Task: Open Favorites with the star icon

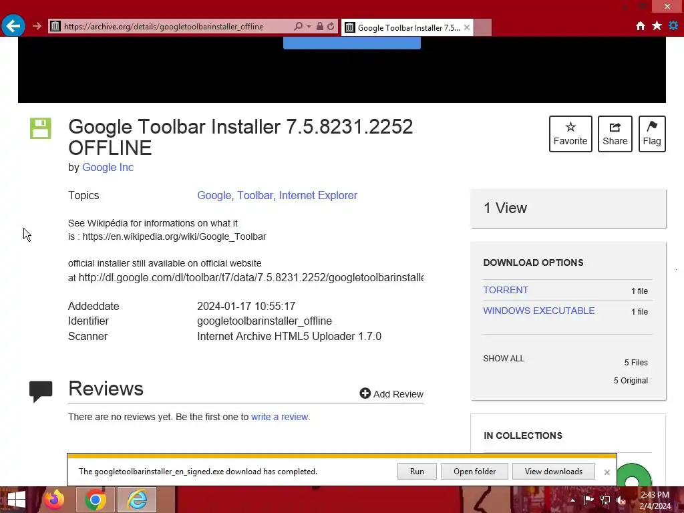Action: click(x=657, y=26)
